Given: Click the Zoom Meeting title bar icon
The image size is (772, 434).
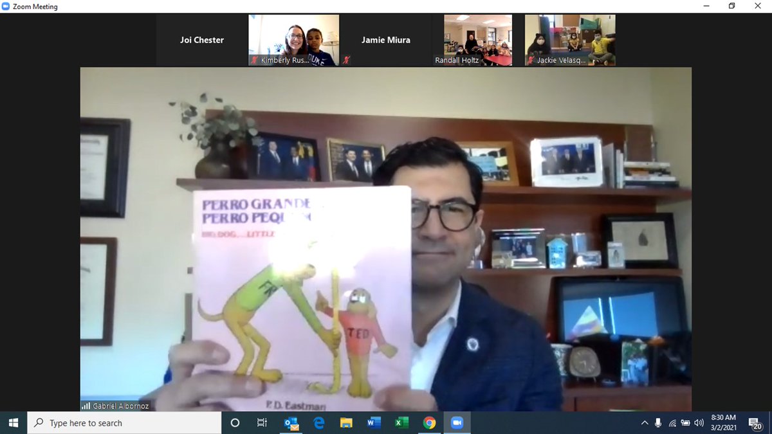Looking at the screenshot, I should tap(6, 6).
